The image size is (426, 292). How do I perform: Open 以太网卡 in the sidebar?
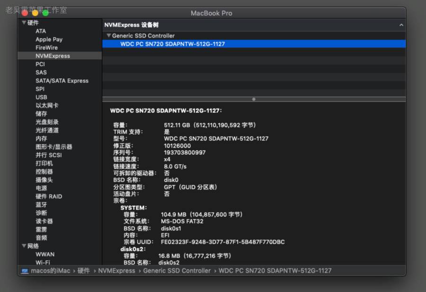point(47,106)
